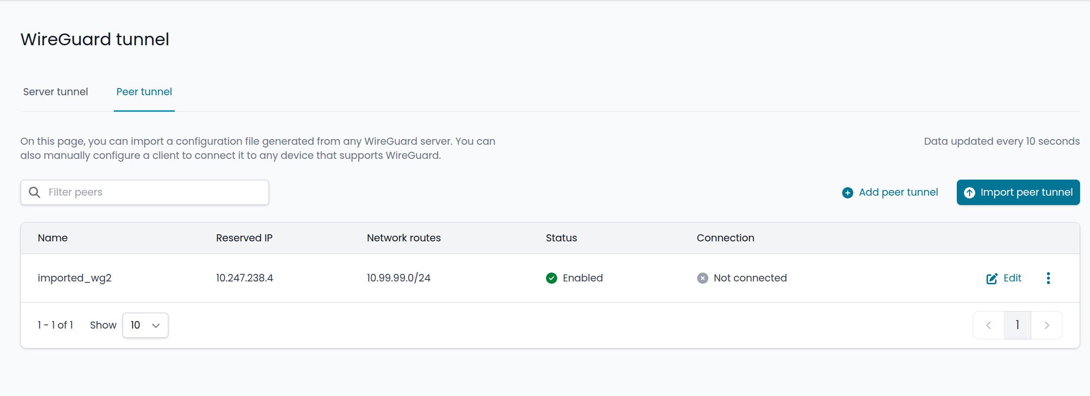This screenshot has height=396, width=1090.
Task: Click the Add peer tunnel link
Action: coord(898,192)
